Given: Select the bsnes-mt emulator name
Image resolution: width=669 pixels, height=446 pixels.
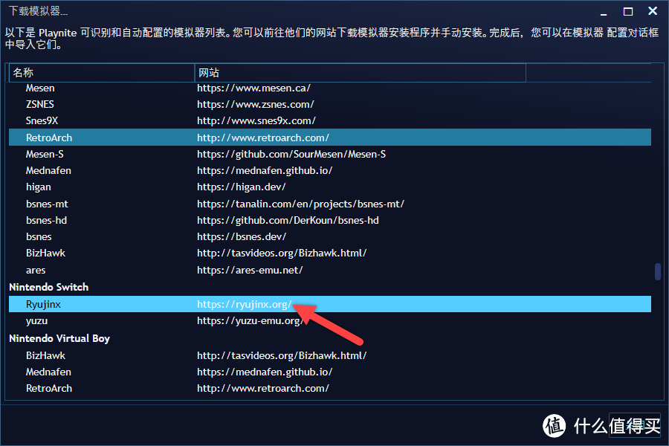Looking at the screenshot, I should (47, 204).
